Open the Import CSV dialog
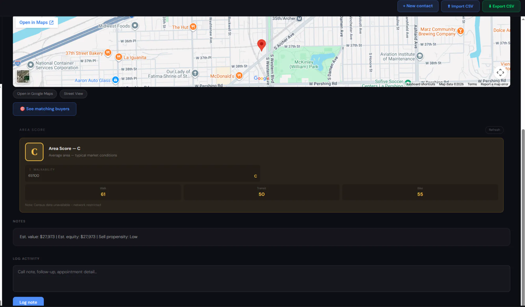 click(460, 6)
